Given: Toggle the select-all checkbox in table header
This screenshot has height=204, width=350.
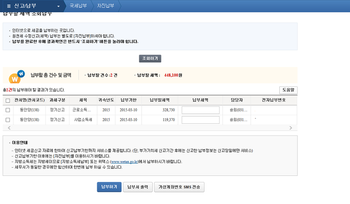Looking at the screenshot, I should (x=8, y=100).
